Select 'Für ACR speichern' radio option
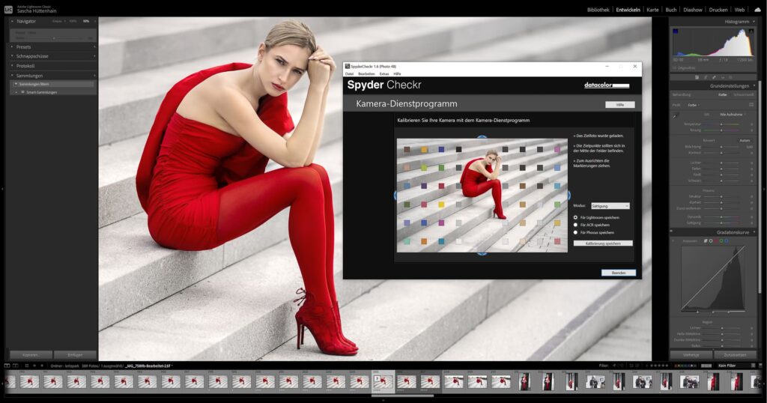This screenshot has width=767, height=403. (575, 225)
